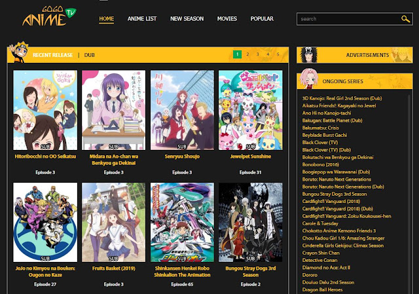419x294 pixels.
Task: Open the Movies menu item
Action: pyautogui.click(x=227, y=19)
